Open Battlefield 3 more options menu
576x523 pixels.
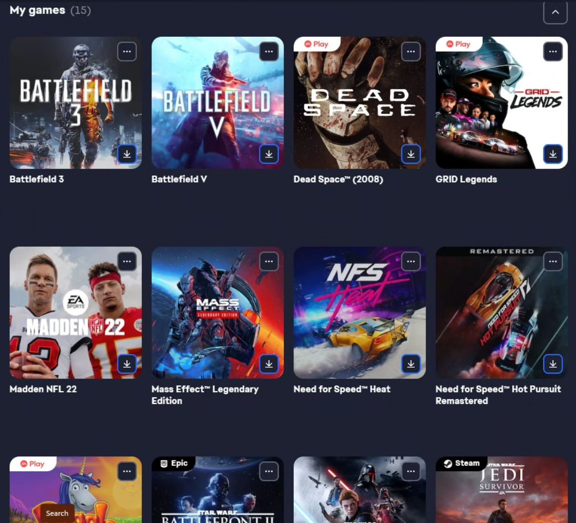point(127,52)
